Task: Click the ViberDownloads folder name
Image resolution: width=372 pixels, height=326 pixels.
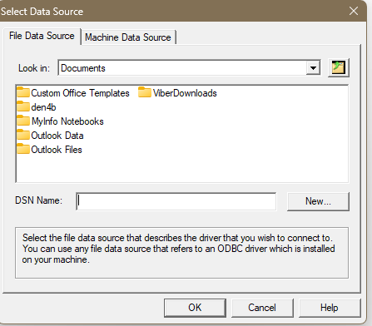Action: coord(185,93)
